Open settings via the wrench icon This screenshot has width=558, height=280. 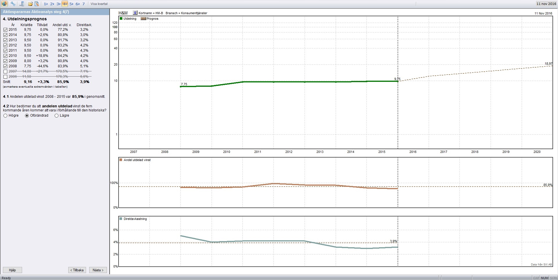click(x=13, y=4)
